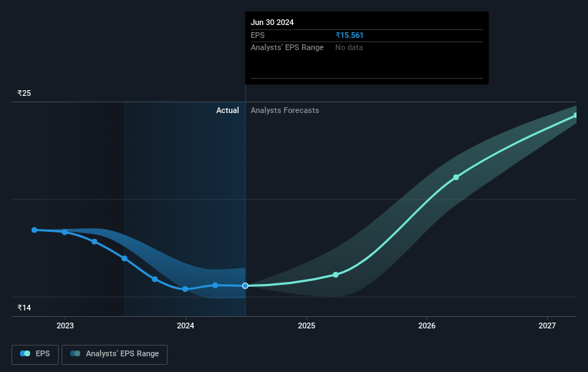The width and height of the screenshot is (588, 372).
Task: Toggle the EPS legend button
Action: pyautogui.click(x=35, y=354)
